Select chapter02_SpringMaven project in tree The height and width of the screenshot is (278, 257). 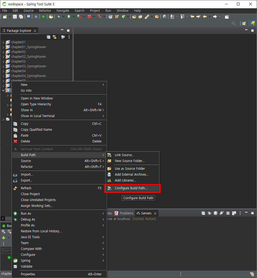tap(29, 57)
